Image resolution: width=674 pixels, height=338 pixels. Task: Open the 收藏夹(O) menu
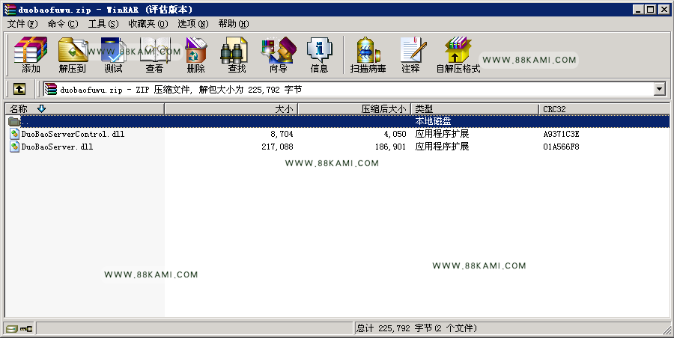[x=148, y=24]
